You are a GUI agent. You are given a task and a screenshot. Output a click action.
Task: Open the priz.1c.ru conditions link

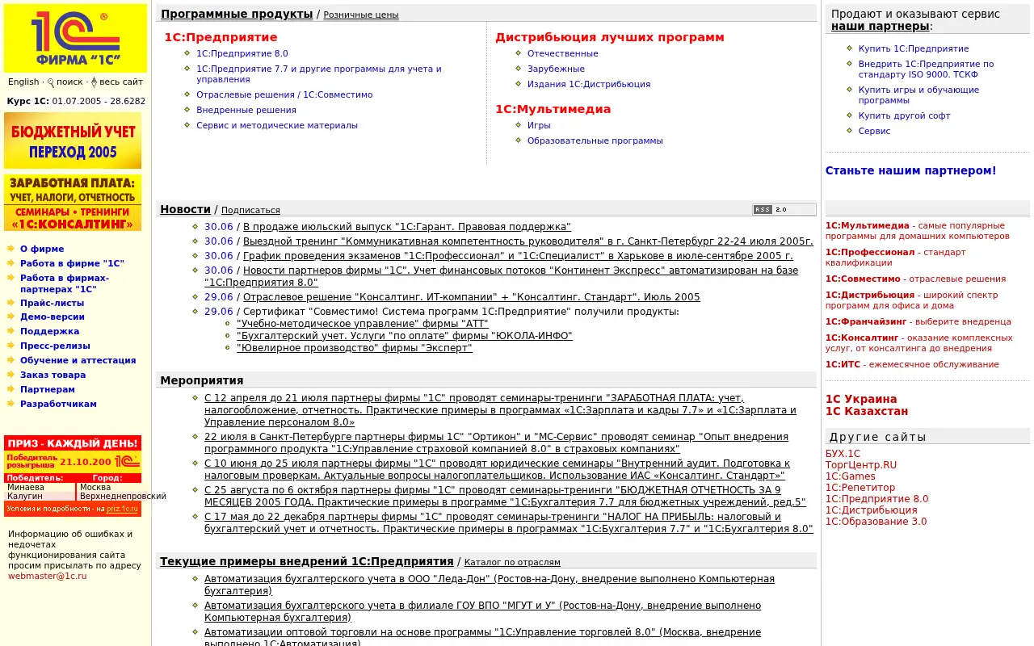[x=123, y=509]
